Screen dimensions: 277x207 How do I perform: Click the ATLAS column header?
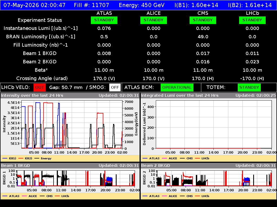(x=104, y=13)
